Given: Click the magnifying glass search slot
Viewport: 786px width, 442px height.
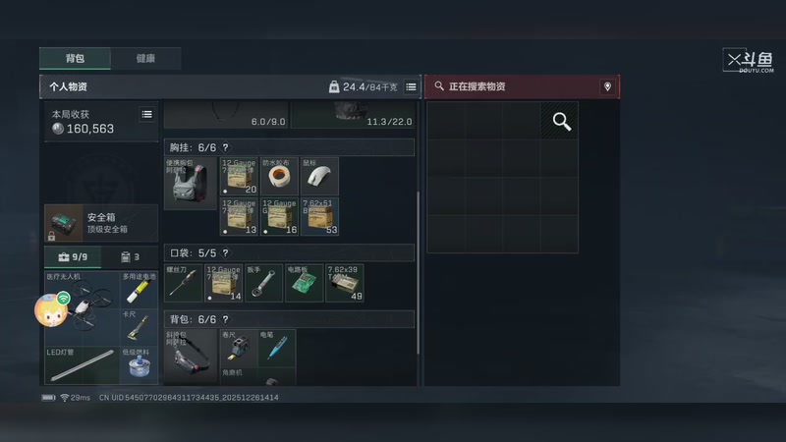Looking at the screenshot, I should (559, 121).
